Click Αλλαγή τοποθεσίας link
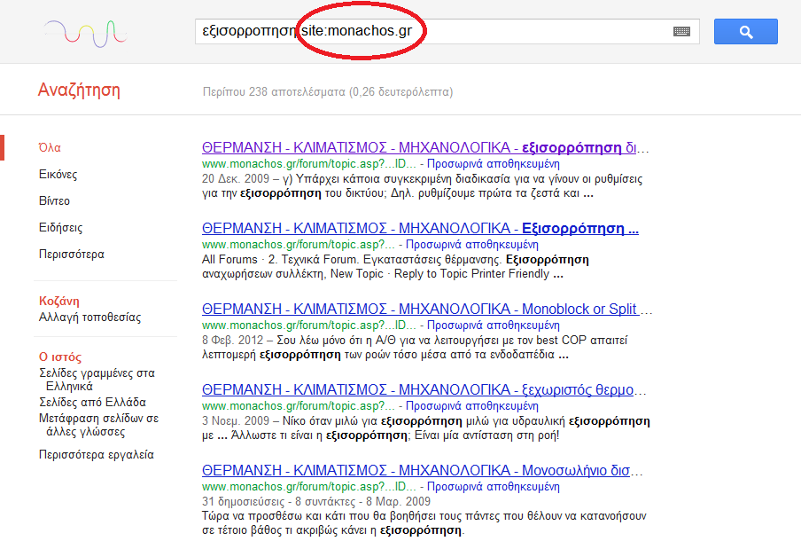This screenshot has height=549, width=801. coord(89,318)
